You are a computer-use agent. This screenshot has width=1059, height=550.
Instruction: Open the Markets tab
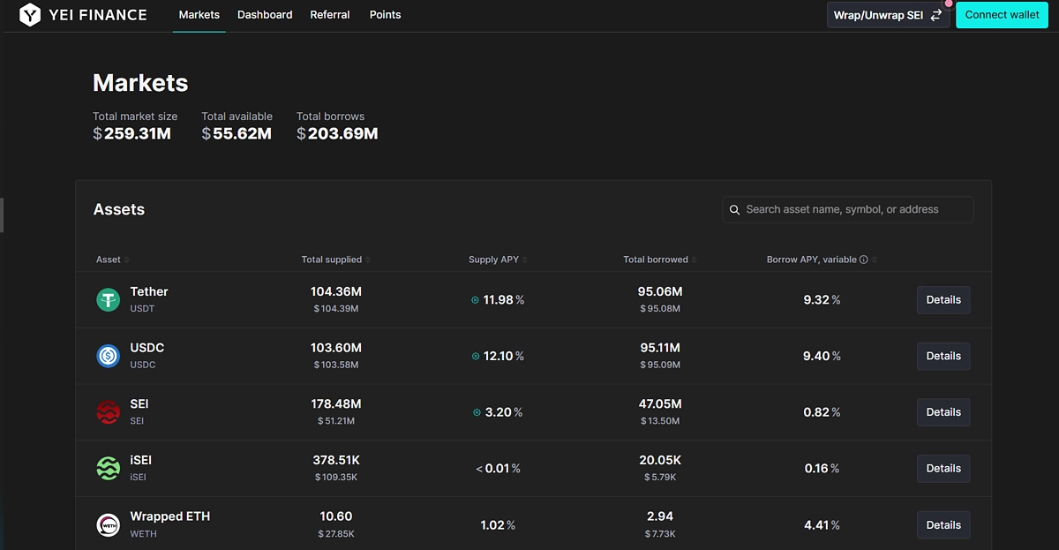pos(199,15)
